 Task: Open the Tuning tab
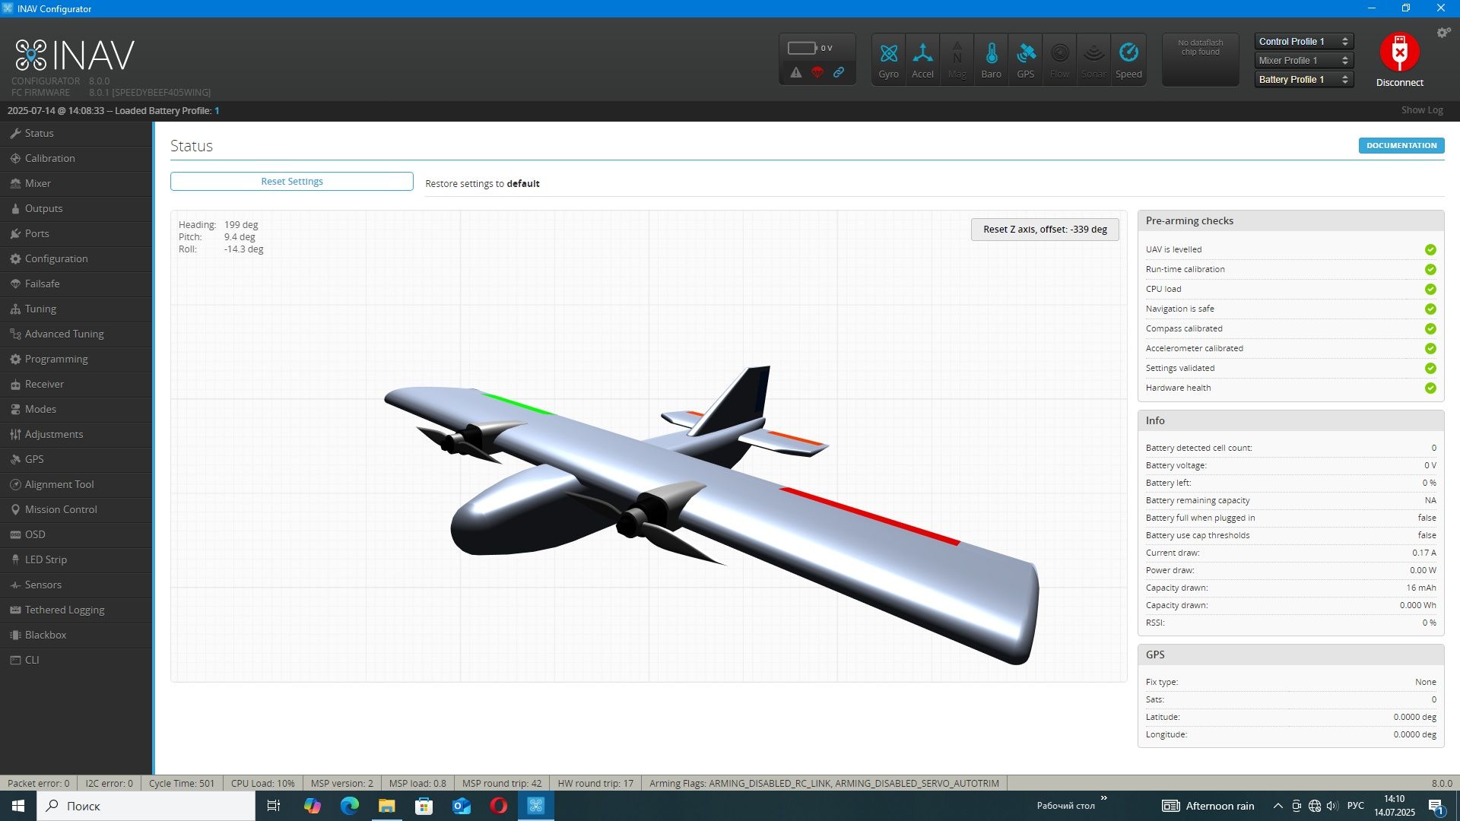(76, 309)
